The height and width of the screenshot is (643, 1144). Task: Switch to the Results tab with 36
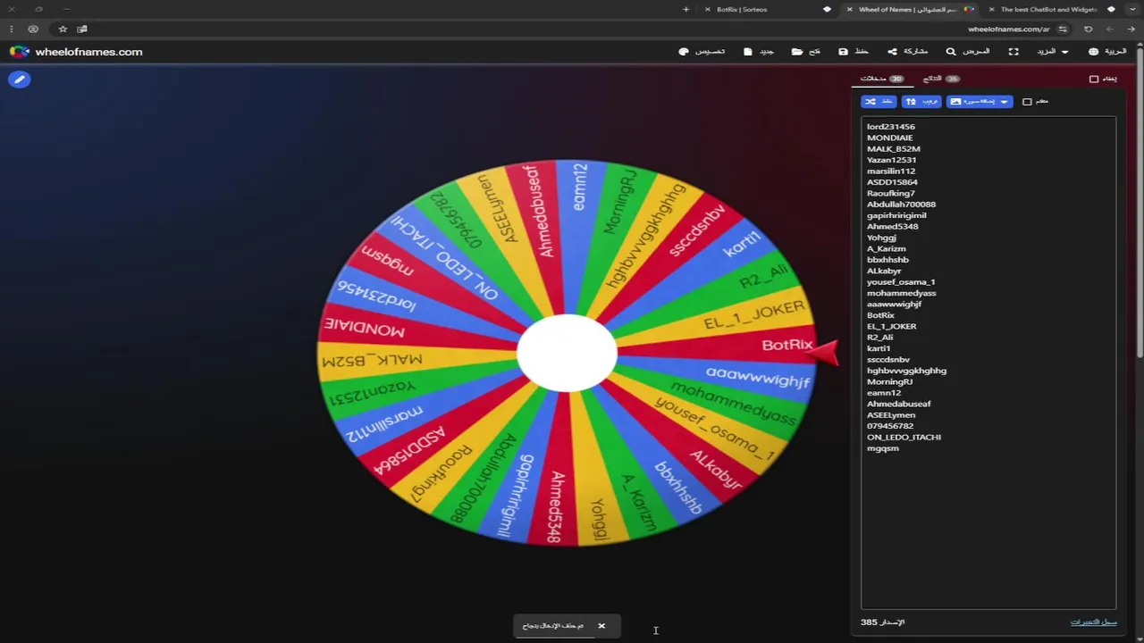coord(941,79)
